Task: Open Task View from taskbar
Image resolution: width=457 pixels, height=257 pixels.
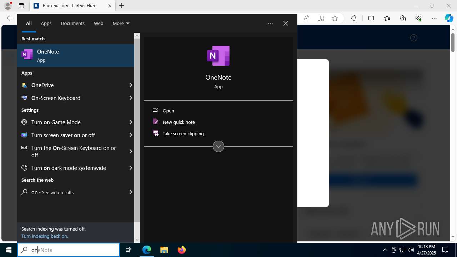Action: (x=129, y=250)
